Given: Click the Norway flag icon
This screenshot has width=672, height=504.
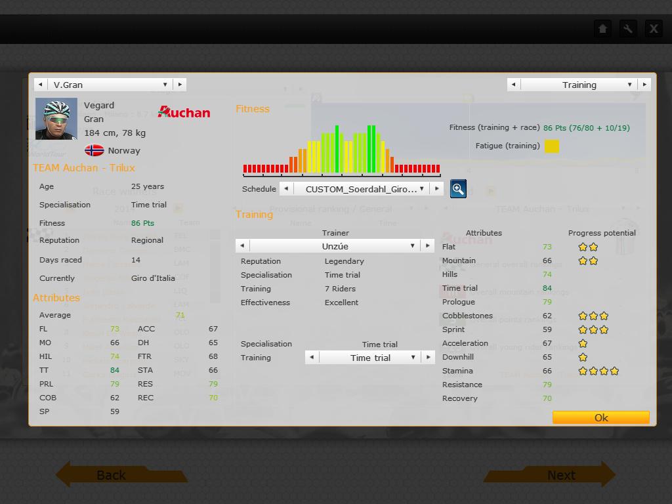Looking at the screenshot, I should (x=94, y=150).
